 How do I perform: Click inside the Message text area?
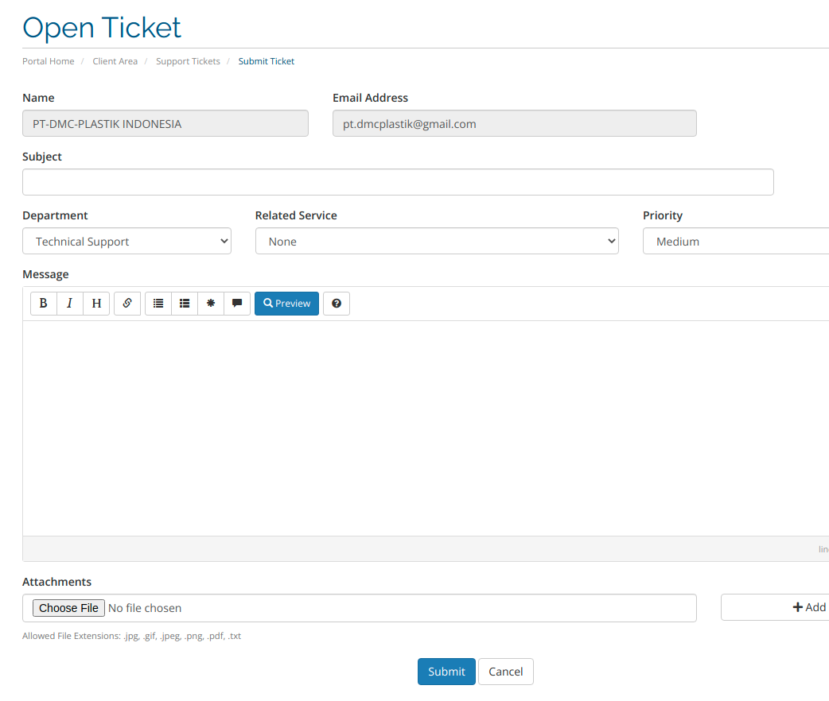(x=426, y=428)
